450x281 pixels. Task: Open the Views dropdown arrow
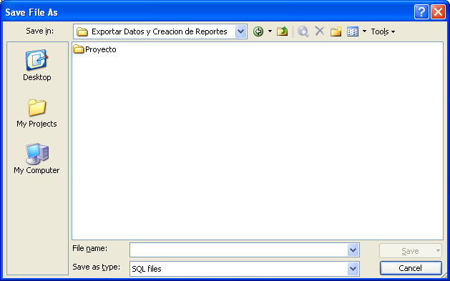[x=364, y=31]
